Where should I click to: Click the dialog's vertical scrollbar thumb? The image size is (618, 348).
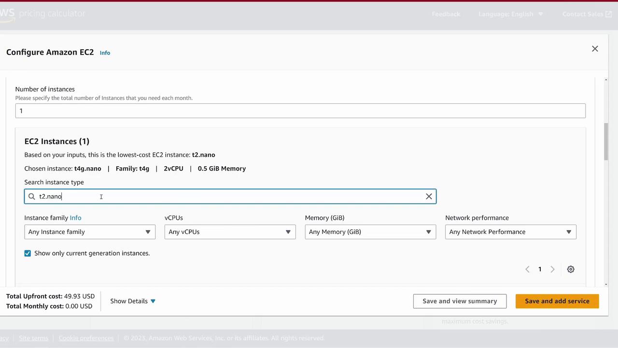[x=606, y=142]
